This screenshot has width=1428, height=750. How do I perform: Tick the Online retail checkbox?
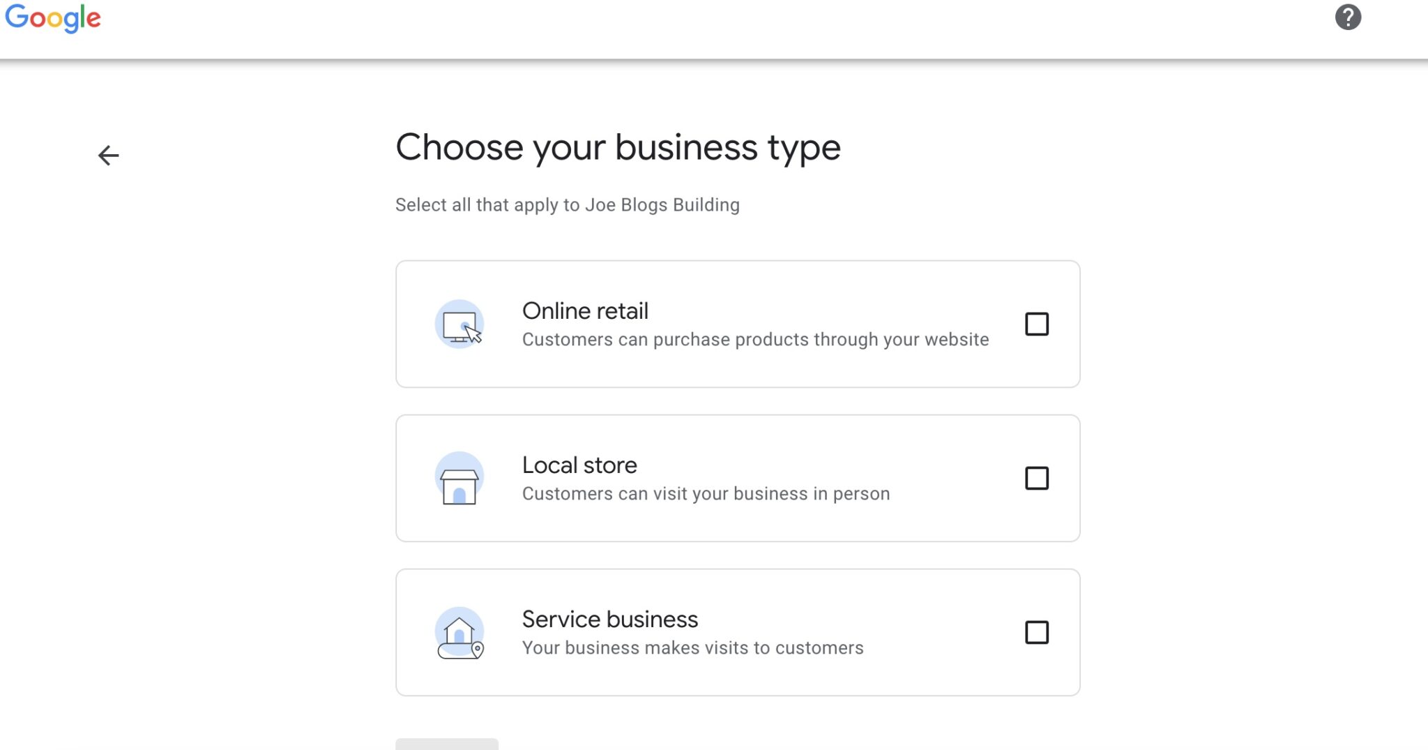pyautogui.click(x=1036, y=324)
